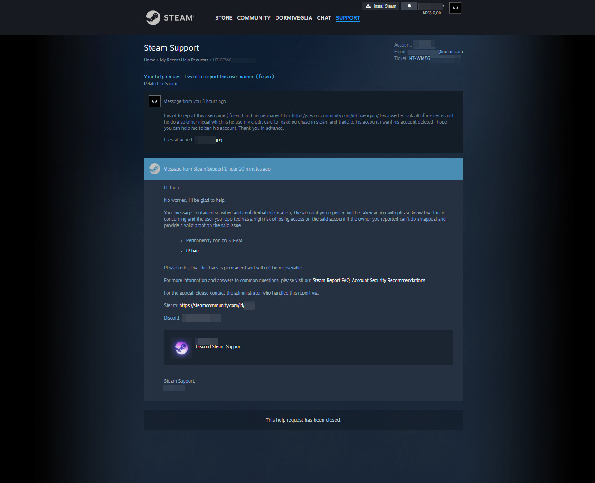Viewport: 595px width, 483px height.
Task: Open My Recent Help Requests breadcrumb
Action: pos(184,60)
